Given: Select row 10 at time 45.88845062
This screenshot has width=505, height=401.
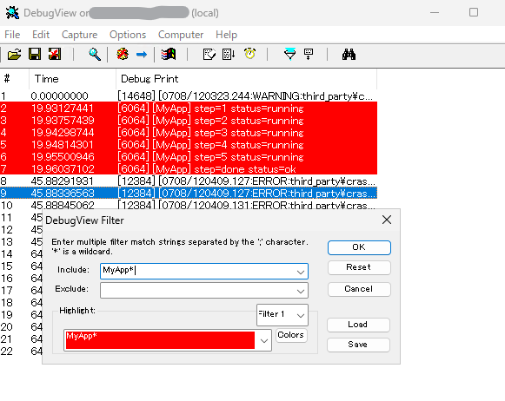Looking at the screenshot, I should pyautogui.click(x=189, y=205).
